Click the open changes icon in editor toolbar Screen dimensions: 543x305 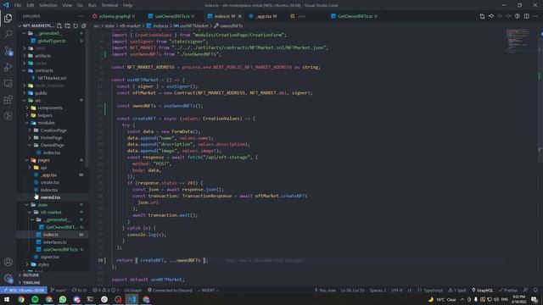(x=482, y=16)
